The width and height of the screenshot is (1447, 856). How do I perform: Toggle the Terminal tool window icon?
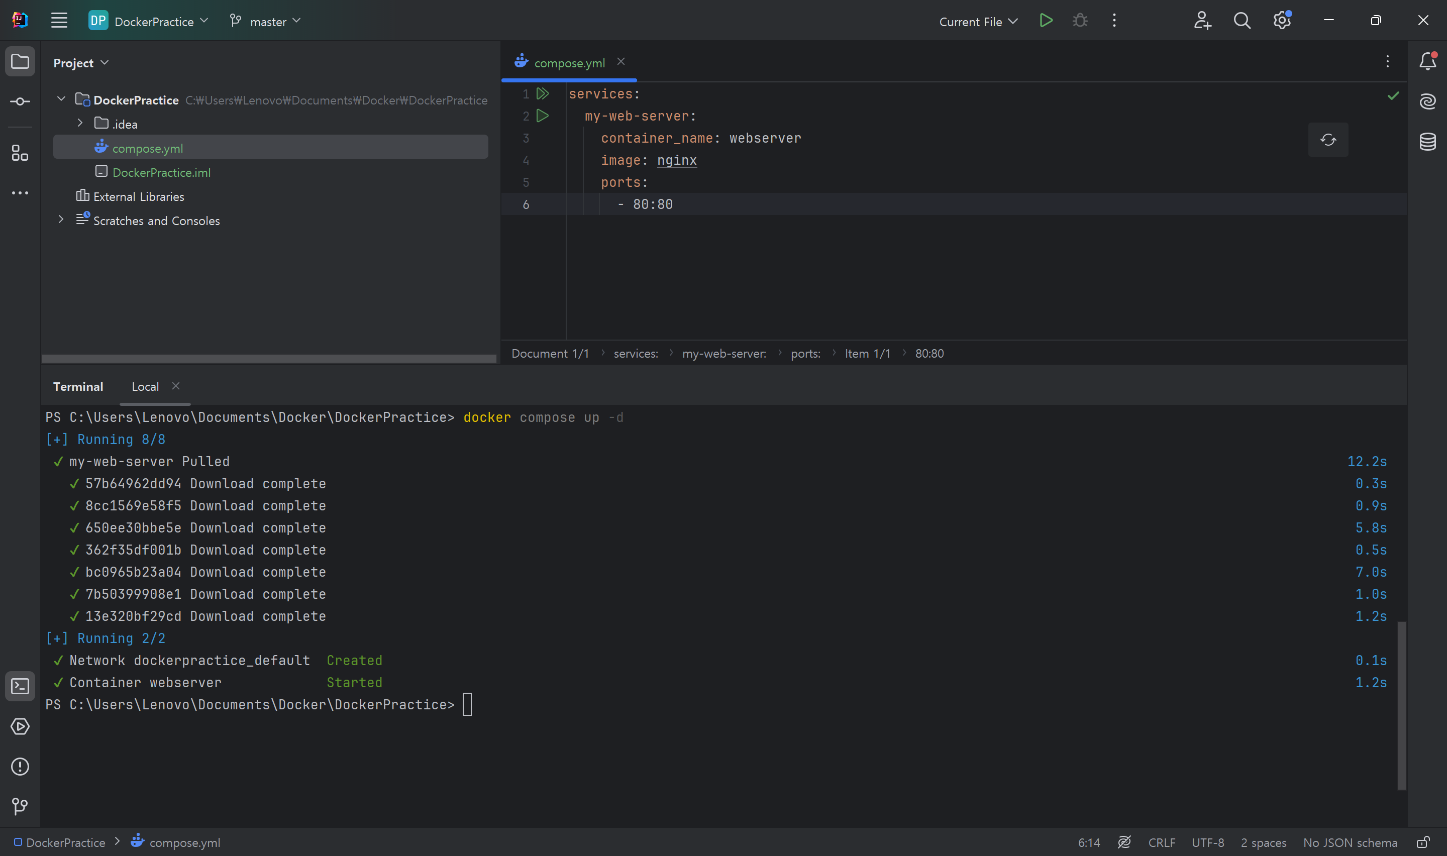[20, 686]
